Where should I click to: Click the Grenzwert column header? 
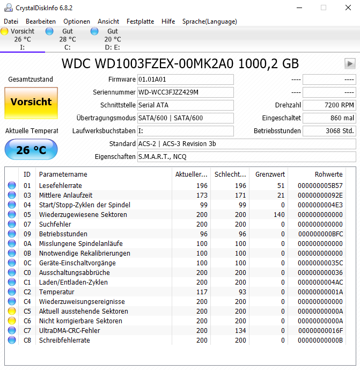(269, 175)
